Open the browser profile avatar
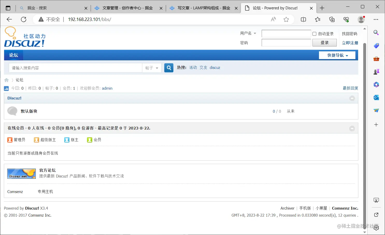 coord(361,19)
